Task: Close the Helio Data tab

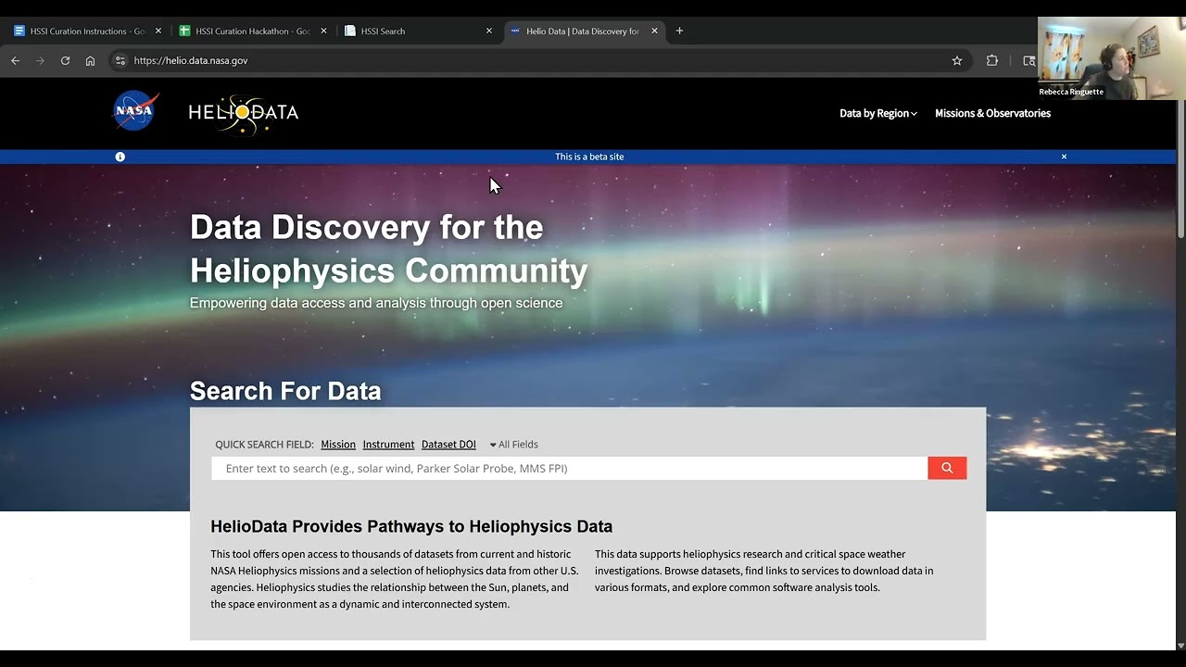Action: (654, 31)
